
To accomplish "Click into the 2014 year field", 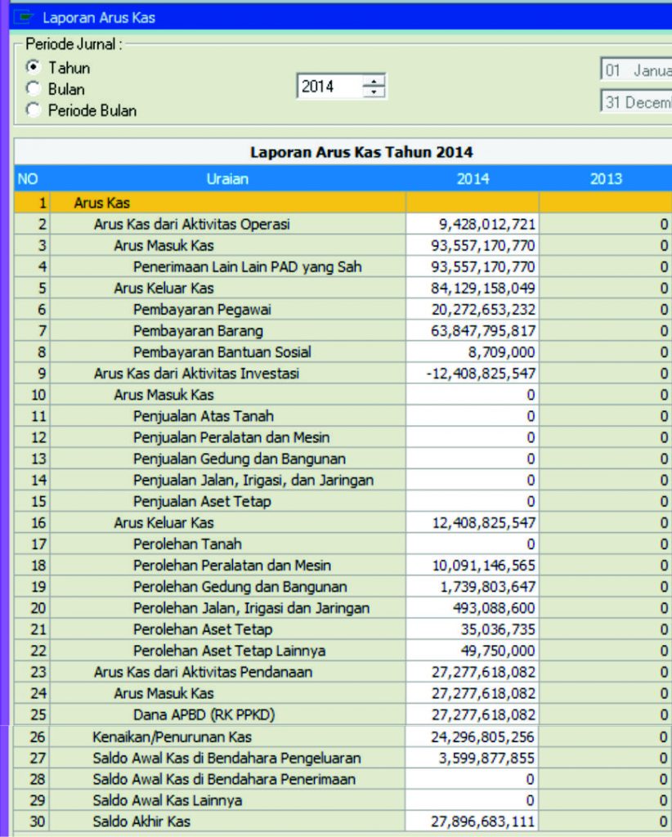I will [329, 87].
